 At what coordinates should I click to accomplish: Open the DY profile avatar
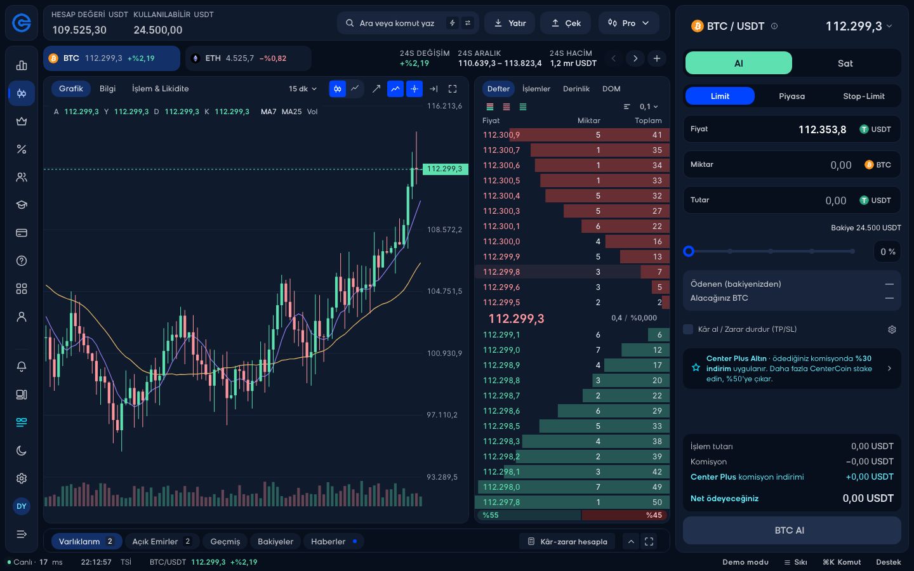point(22,506)
